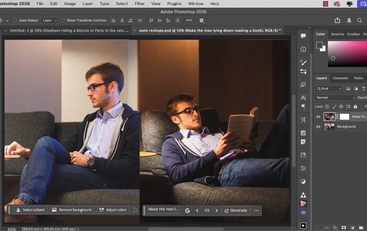This screenshot has width=367, height=231.
Task: Open the Auto-Select Layer dropdown
Action: 50,20
